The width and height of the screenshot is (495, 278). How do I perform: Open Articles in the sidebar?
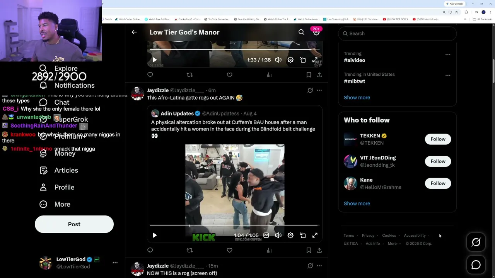click(x=58, y=170)
